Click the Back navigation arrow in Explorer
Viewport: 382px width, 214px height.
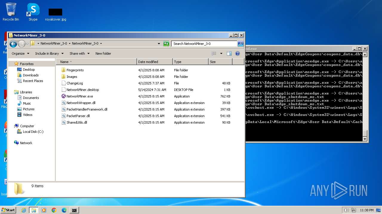pyautogui.click(x=13, y=44)
